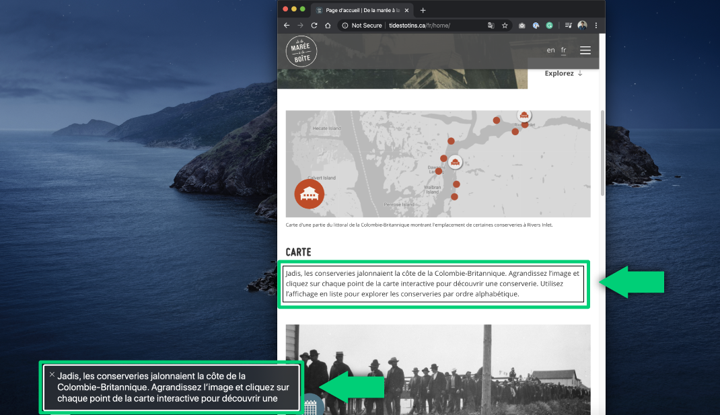Open the green Grammarly extension
Viewport: 720px width, 415px height.
(549, 26)
